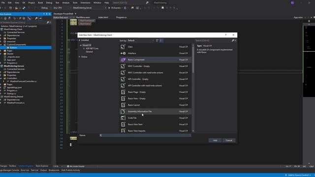The height and width of the screenshot is (177, 315).
Task: Click the search icon in dialog search box
Action: point(233,40)
